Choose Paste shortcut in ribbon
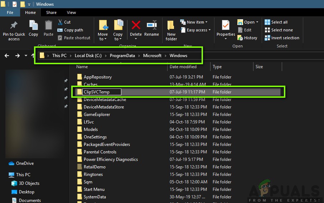324x203 pixels. coord(74,38)
